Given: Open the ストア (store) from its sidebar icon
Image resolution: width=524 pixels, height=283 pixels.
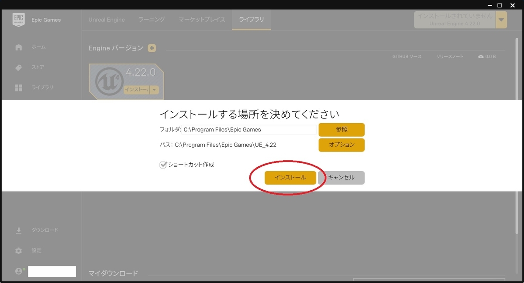Looking at the screenshot, I should coord(18,67).
